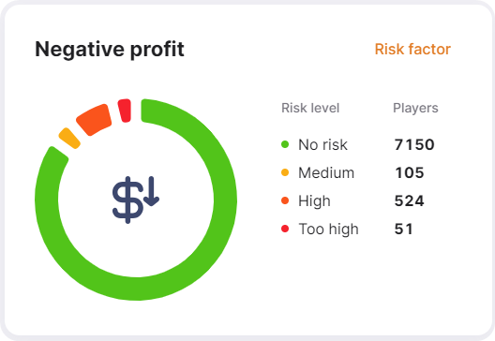Screen dimensions: 495x341
Task: Click the 51 players count
Action: [x=403, y=229]
